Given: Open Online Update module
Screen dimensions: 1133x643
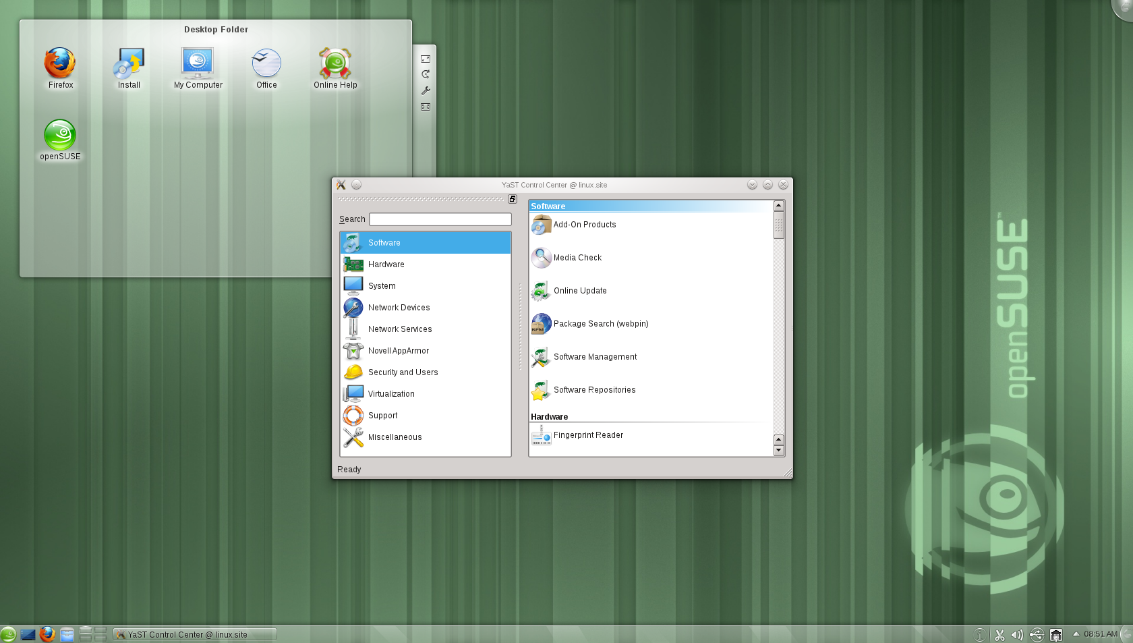Looking at the screenshot, I should point(579,291).
